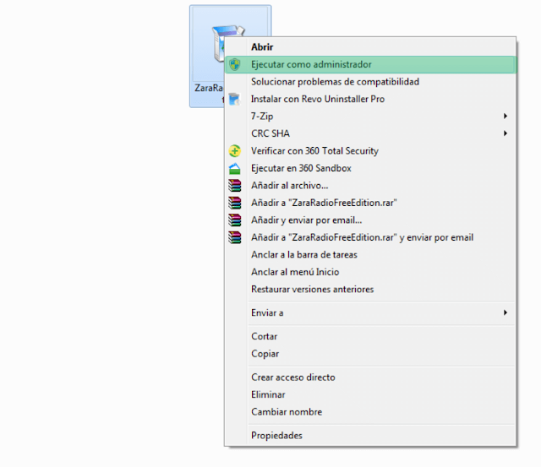The image size is (541, 467).
Task: Choose Añadir a "ZaraRadioFreeEdition.rar"
Action: pos(370,203)
